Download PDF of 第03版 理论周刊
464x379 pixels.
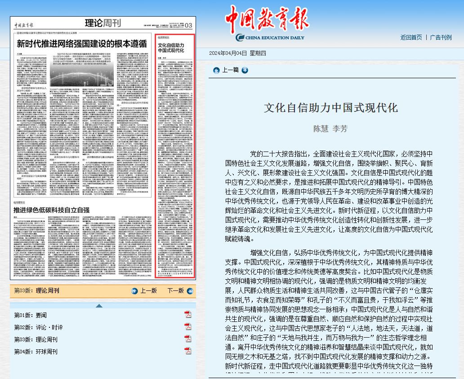[x=188, y=339]
